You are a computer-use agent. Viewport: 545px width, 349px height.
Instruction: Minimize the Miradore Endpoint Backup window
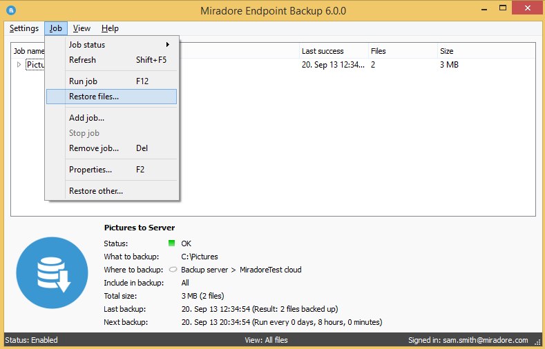pos(484,8)
